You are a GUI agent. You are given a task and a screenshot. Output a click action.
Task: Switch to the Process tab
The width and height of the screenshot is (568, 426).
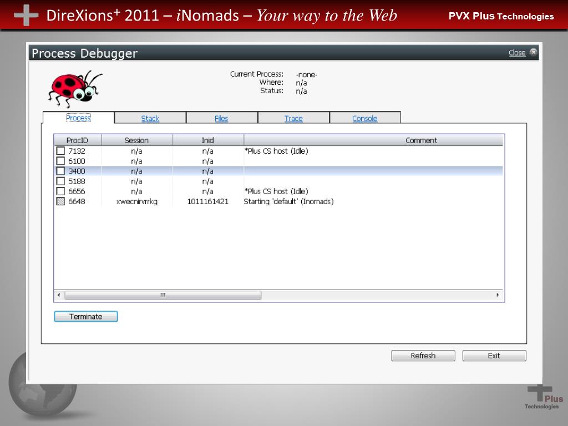(x=78, y=118)
